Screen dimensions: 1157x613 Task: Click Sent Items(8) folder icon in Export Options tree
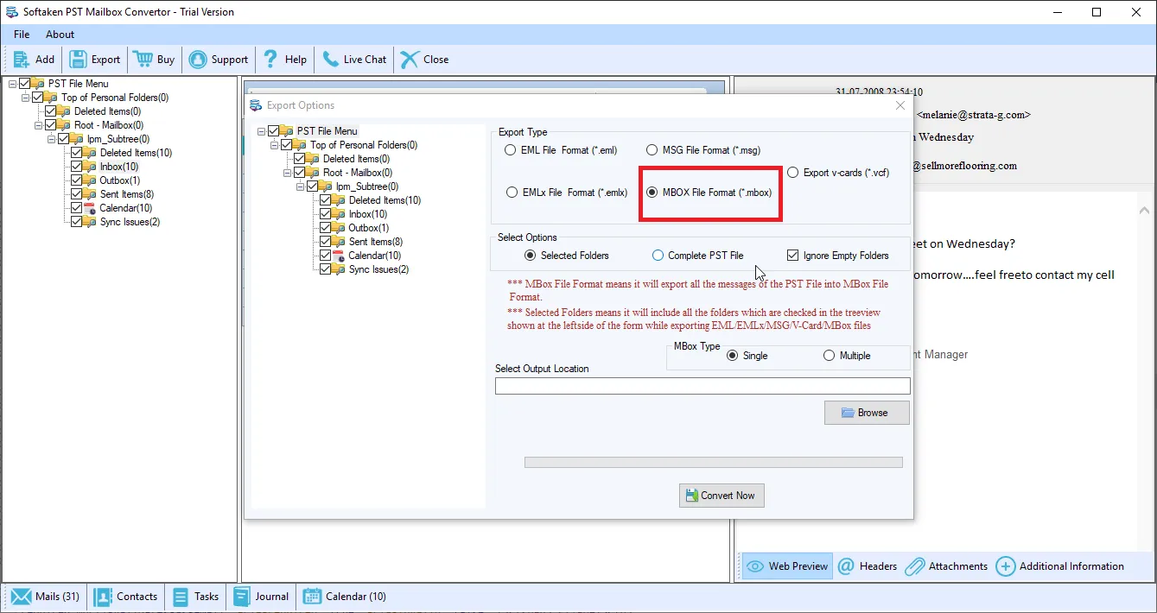(340, 242)
